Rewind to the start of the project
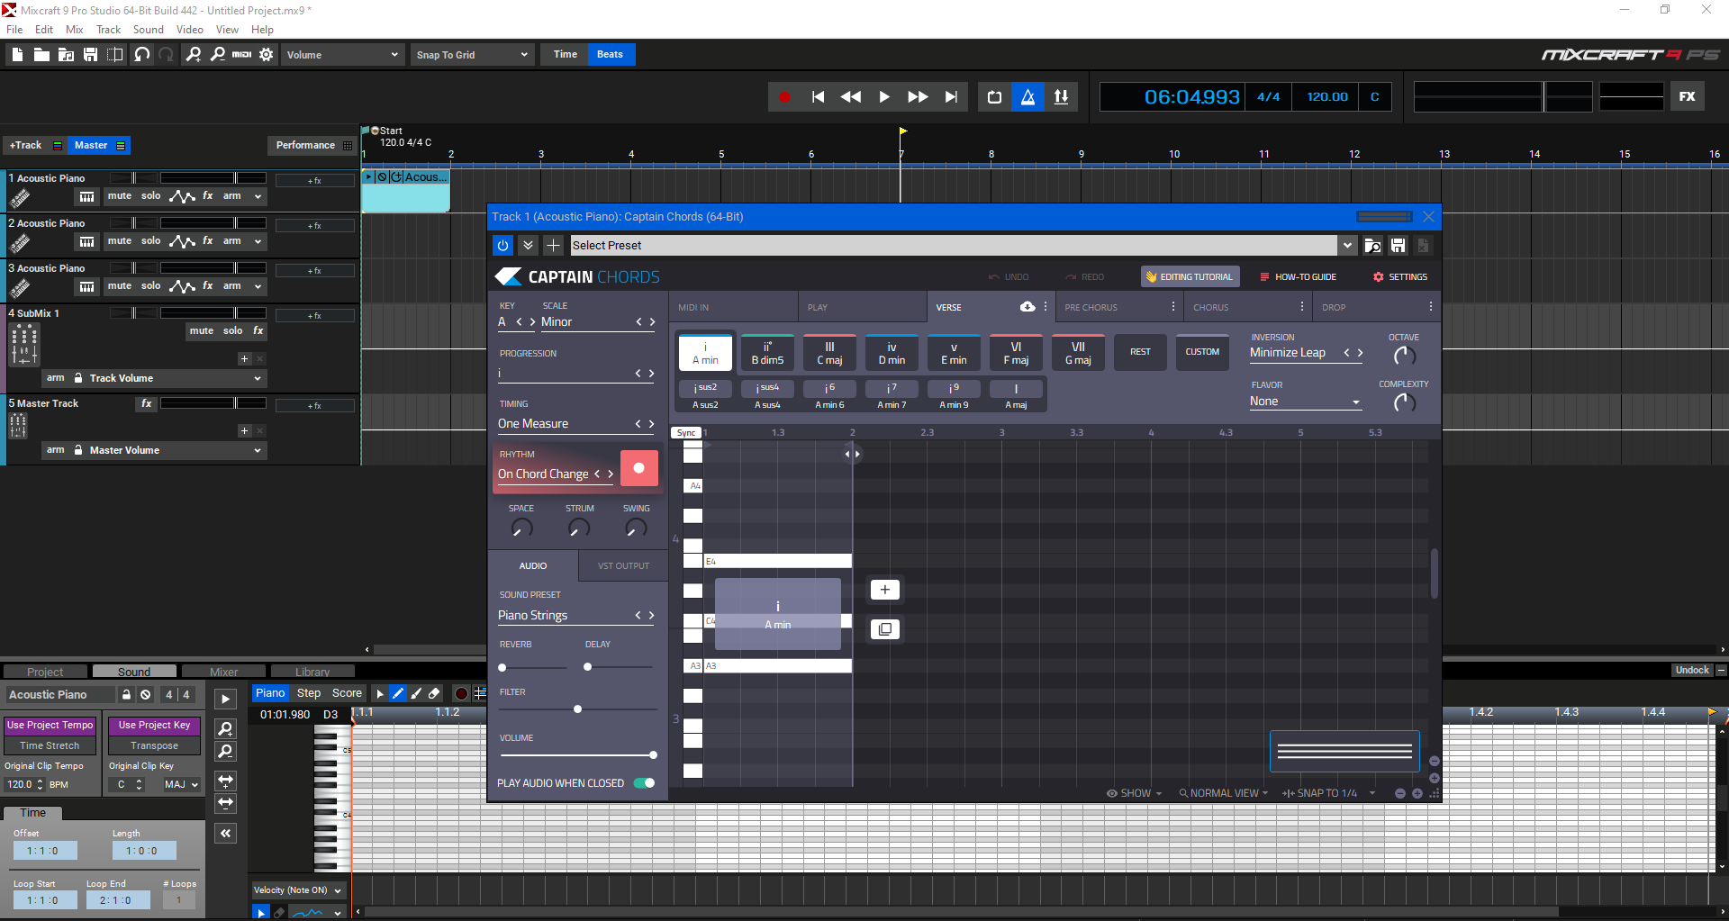The width and height of the screenshot is (1729, 921). pos(818,97)
